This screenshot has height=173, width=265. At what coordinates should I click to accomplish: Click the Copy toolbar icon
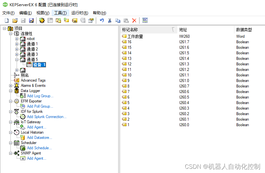point(118,20)
